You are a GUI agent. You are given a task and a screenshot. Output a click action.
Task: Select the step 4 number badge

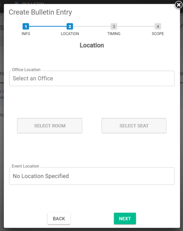point(158,26)
